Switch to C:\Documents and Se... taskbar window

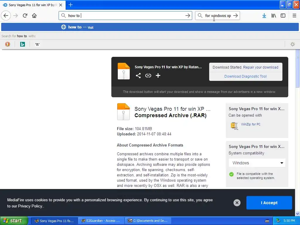click(148, 221)
